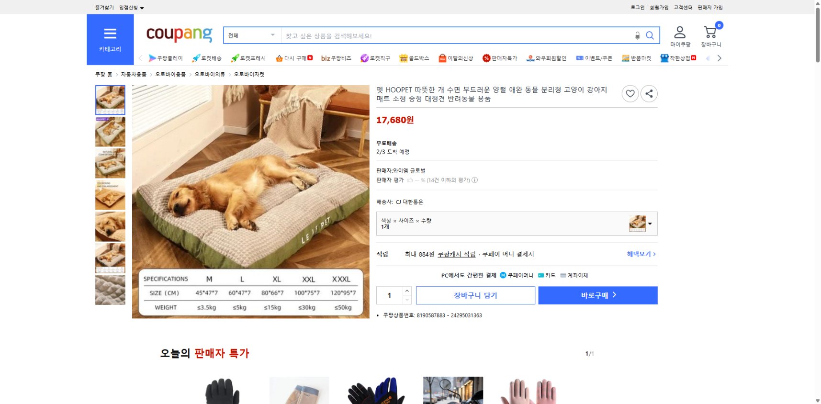Share this product via share icon
The height and width of the screenshot is (404, 821).
pos(649,93)
